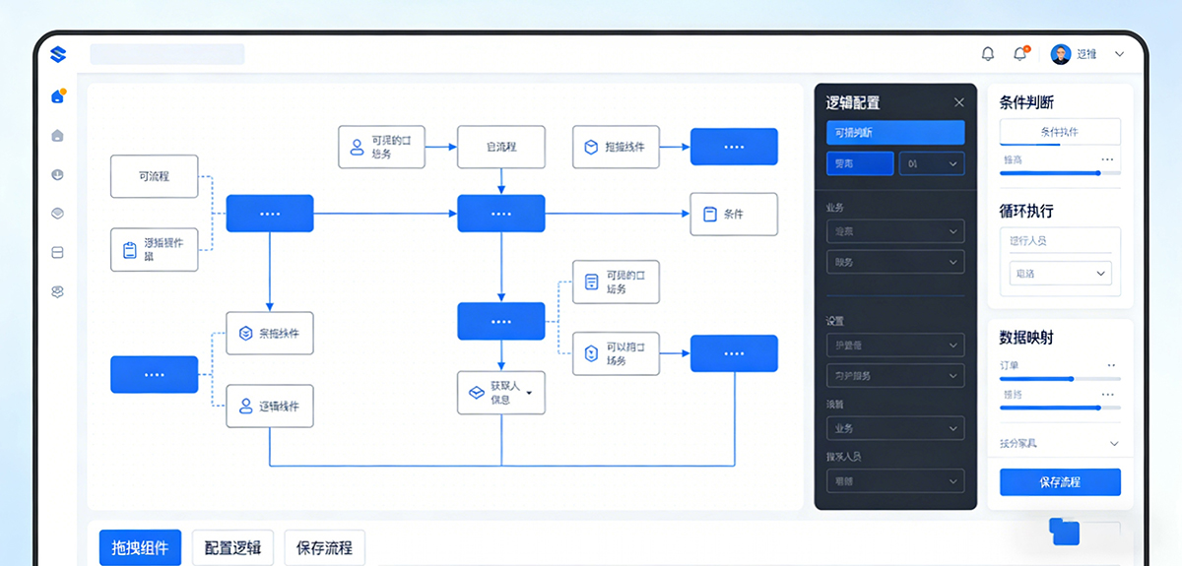Click the search field in top header
Screen dimensions: 1182x566
point(167,54)
